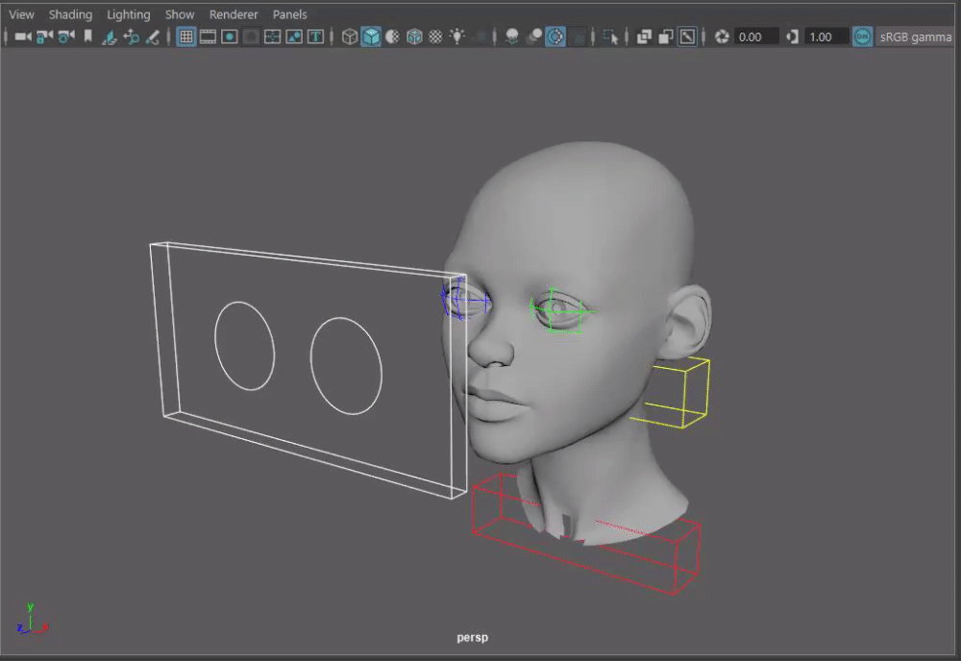Click the Wireframe on Shaded icon
Screen dimensions: 961x661
(414, 37)
